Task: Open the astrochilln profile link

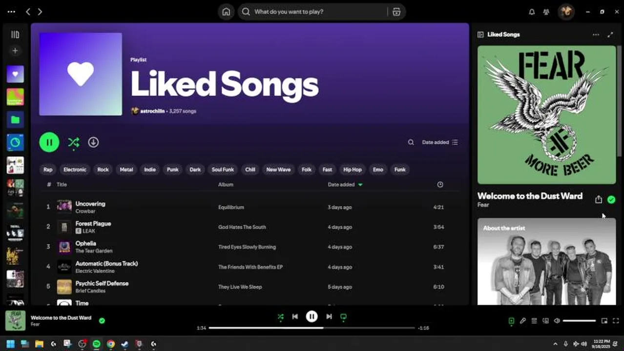Action: pos(152,111)
